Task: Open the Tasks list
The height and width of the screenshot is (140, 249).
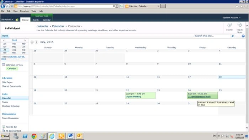Action: tap(5, 102)
